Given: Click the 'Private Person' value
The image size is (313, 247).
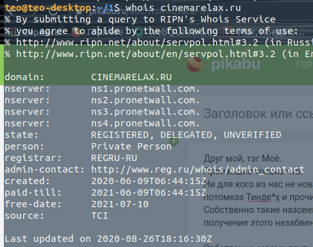Looking at the screenshot, I should 131,146.
